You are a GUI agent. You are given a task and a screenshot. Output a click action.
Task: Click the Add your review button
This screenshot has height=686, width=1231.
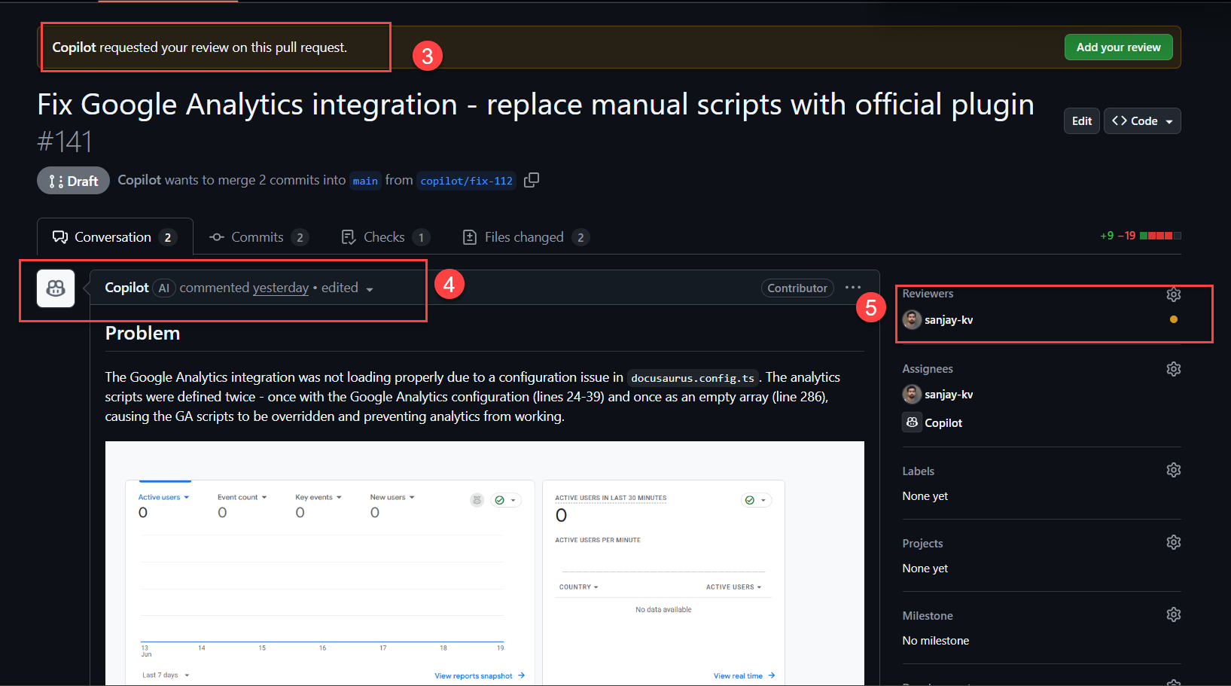pos(1118,47)
